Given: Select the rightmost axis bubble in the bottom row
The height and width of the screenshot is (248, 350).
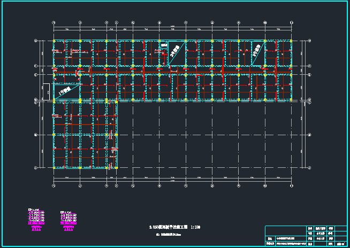Looking at the screenshot, I should 291,185.
